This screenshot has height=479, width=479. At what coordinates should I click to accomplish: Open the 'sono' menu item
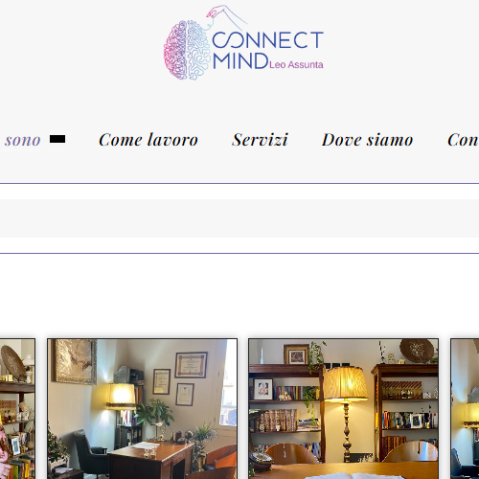pyautogui.click(x=22, y=140)
